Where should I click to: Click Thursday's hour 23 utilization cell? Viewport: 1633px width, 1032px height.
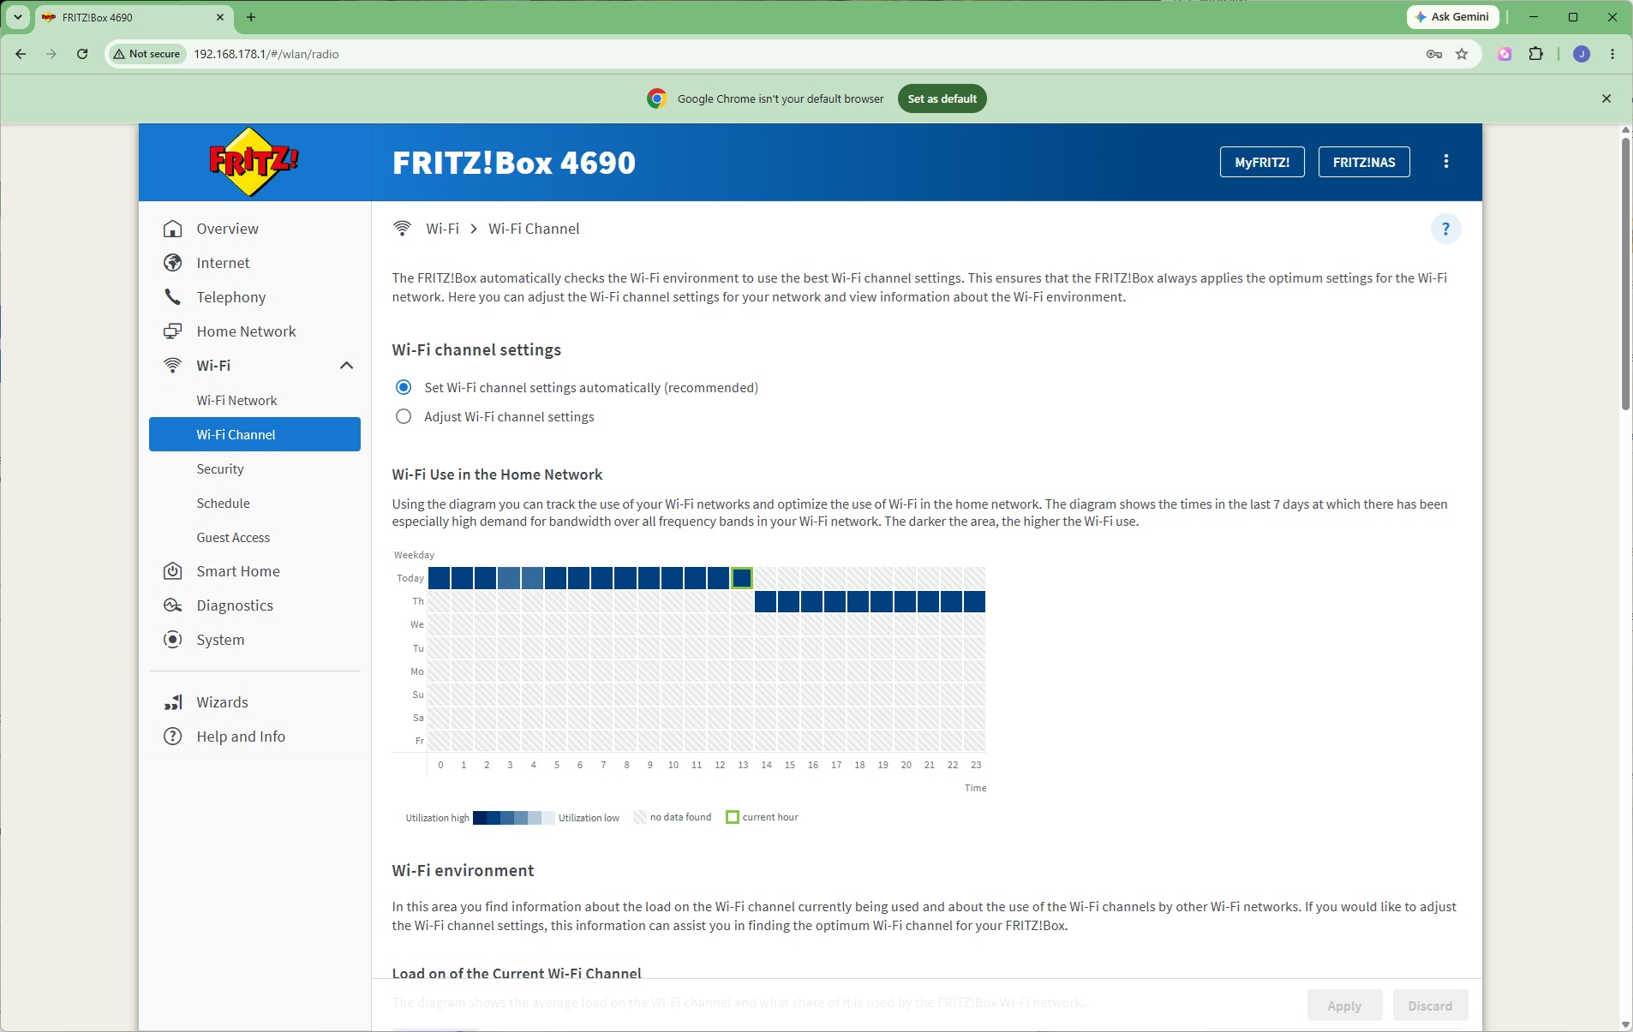975,601
